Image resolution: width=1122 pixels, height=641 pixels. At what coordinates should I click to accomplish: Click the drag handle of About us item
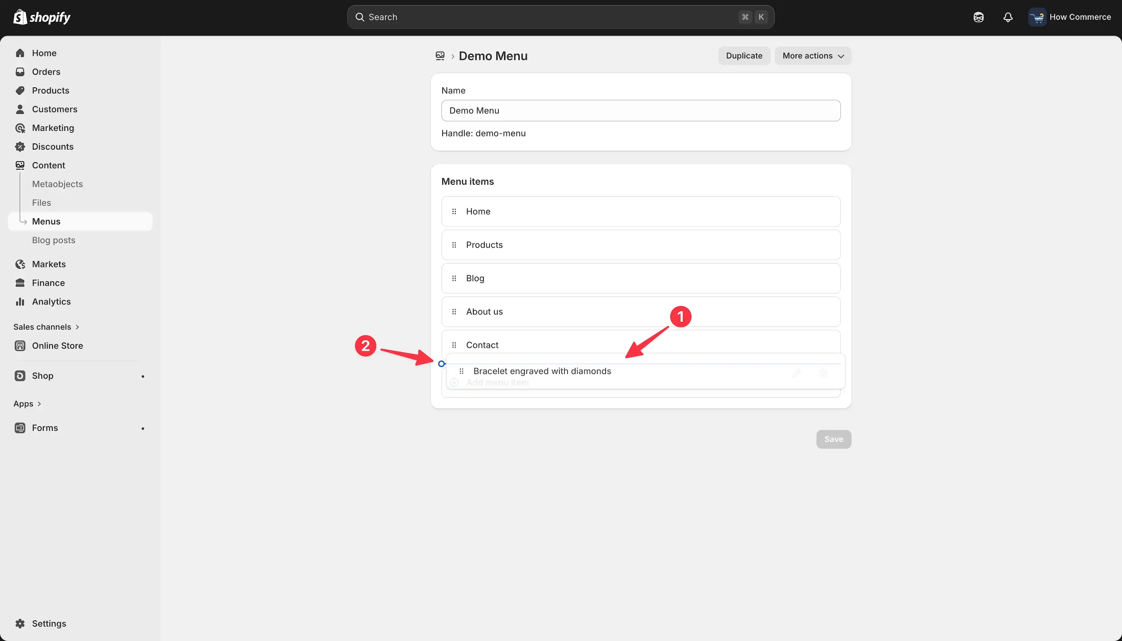click(454, 312)
